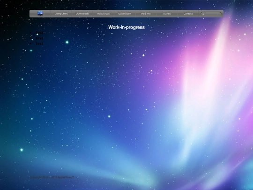Open the Guestbook page
The image size is (253, 190).
[x=125, y=14]
